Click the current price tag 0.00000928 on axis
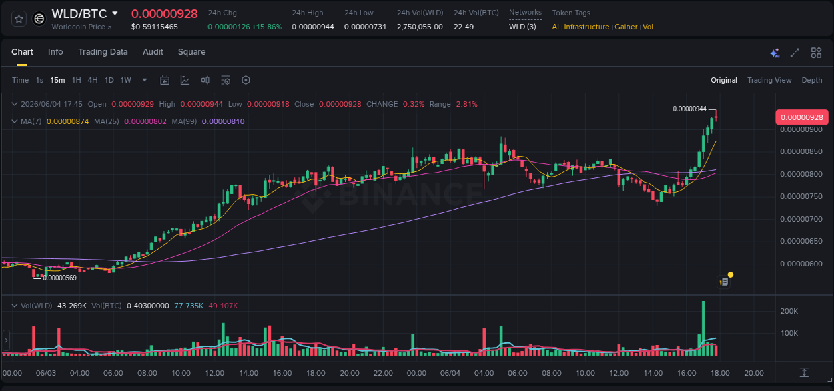 (802, 117)
